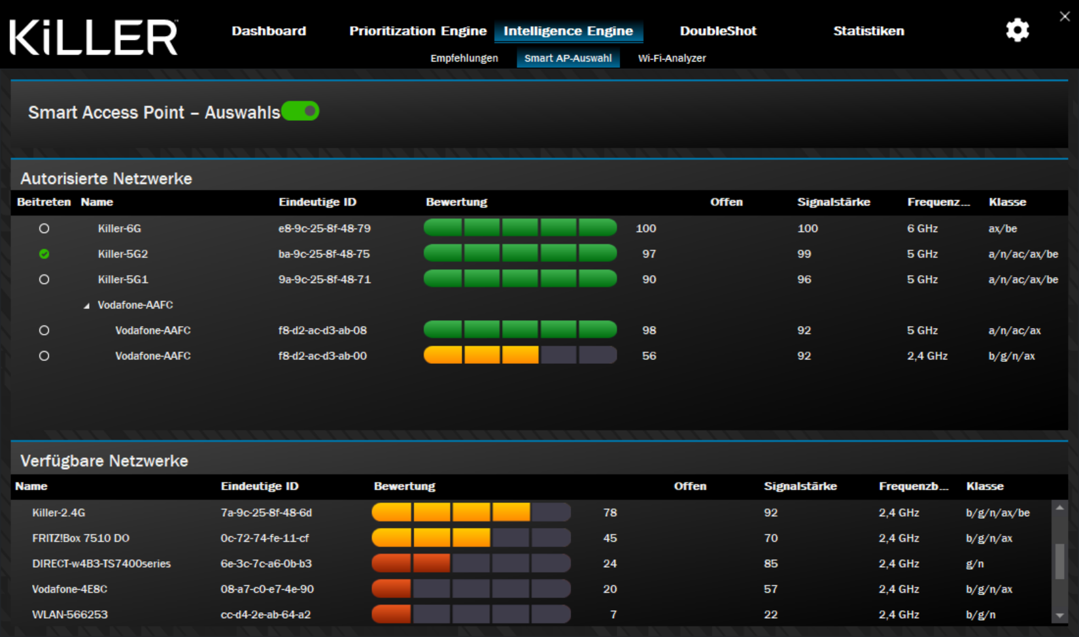Image resolution: width=1079 pixels, height=637 pixels.
Task: Open the Prioritization Engine tab
Action: tap(418, 31)
